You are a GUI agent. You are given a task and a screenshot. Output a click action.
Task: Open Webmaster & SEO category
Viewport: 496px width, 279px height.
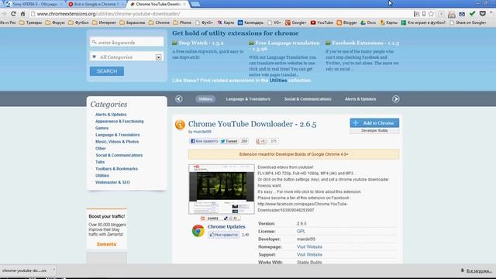coord(112,183)
